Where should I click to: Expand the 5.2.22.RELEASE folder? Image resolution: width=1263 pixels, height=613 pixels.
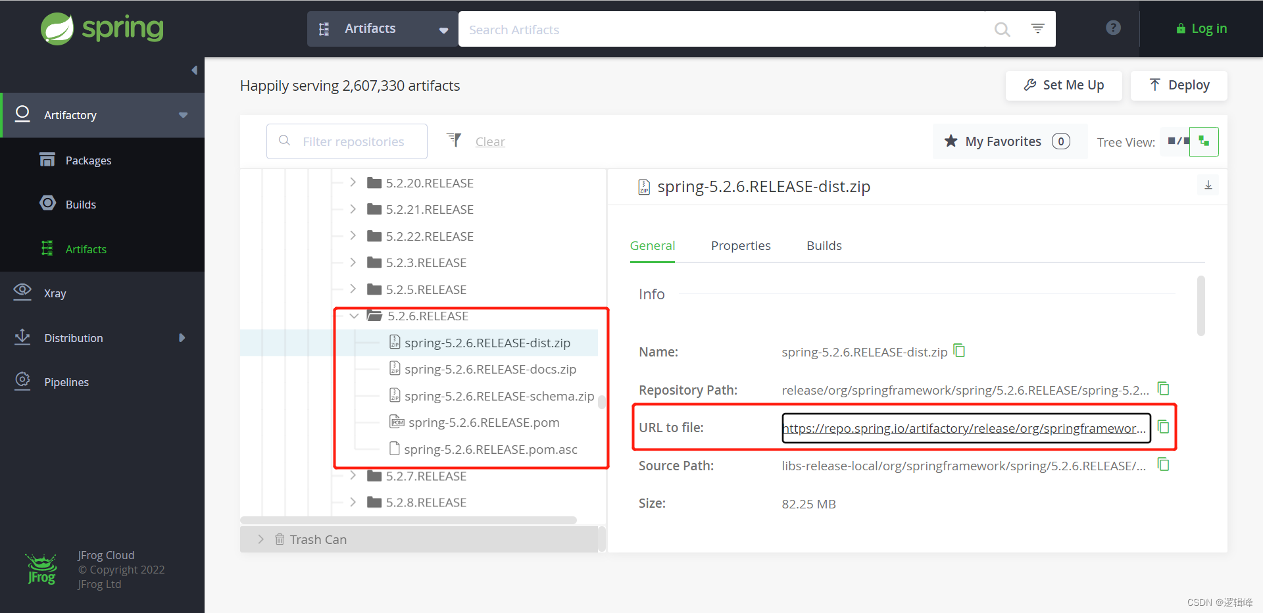[353, 235]
